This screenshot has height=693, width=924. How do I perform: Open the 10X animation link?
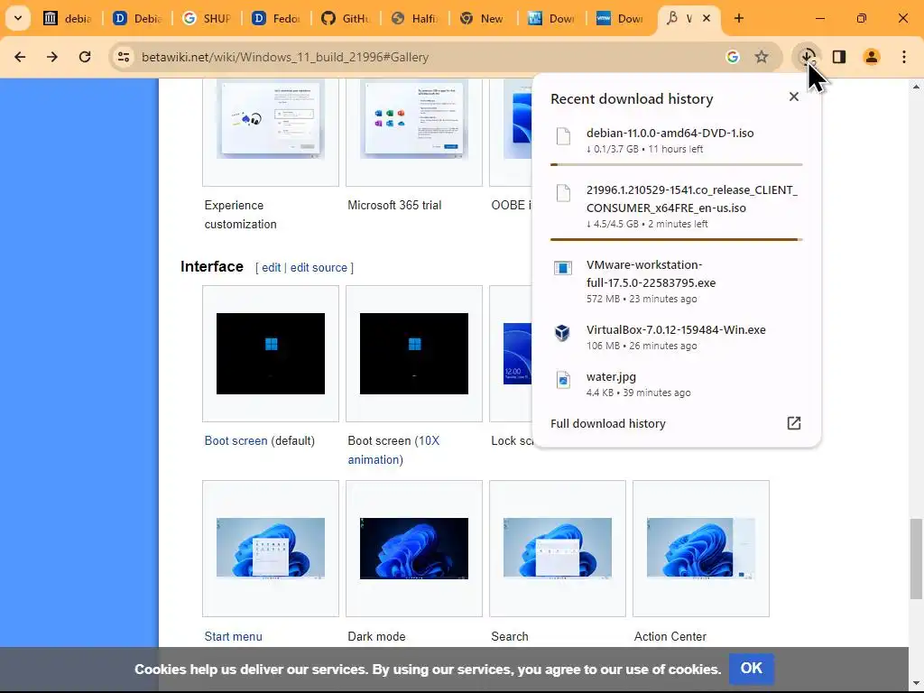click(393, 450)
